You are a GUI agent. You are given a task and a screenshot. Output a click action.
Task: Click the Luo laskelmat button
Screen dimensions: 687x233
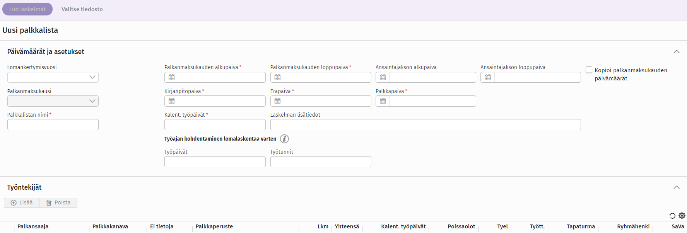(27, 9)
